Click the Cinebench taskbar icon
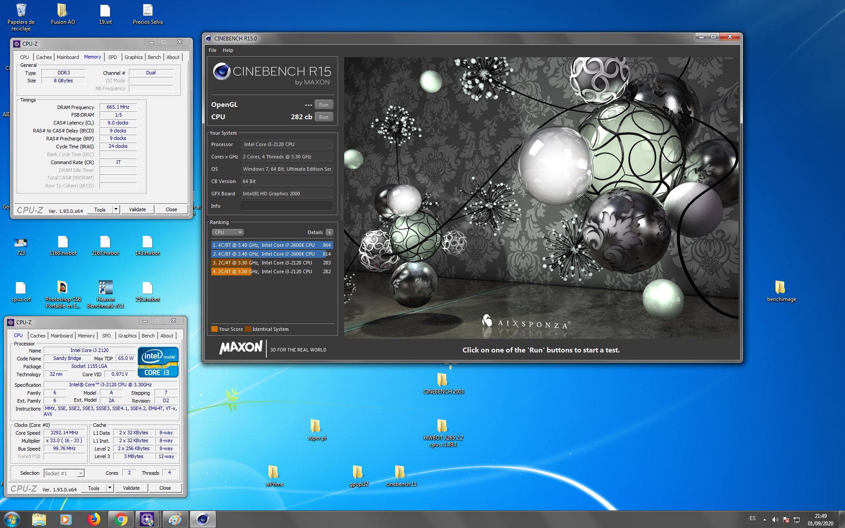The width and height of the screenshot is (845, 528). pyautogui.click(x=202, y=520)
